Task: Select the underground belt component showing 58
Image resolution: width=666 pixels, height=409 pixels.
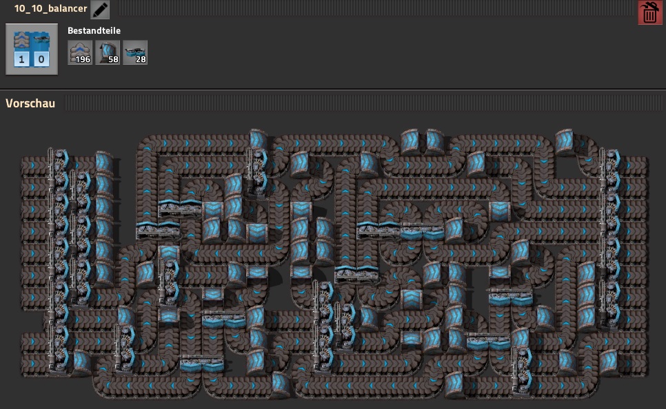Action: [108, 52]
